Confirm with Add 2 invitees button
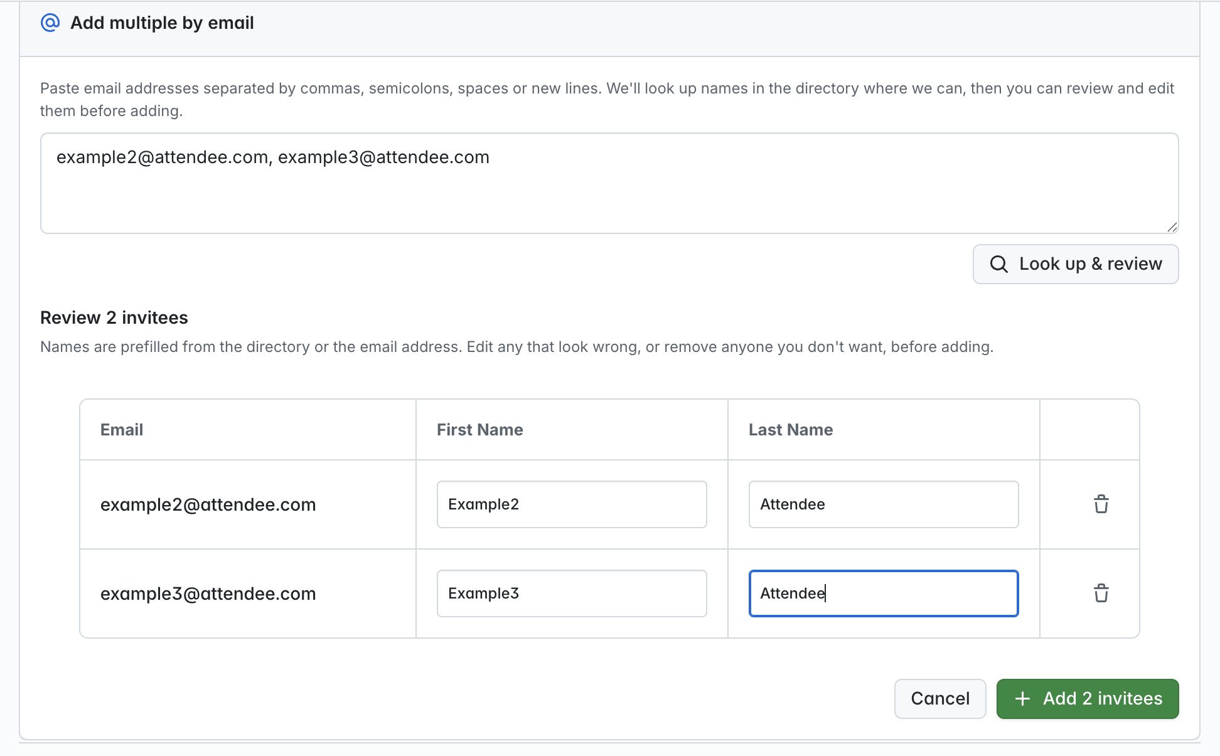 1088,699
